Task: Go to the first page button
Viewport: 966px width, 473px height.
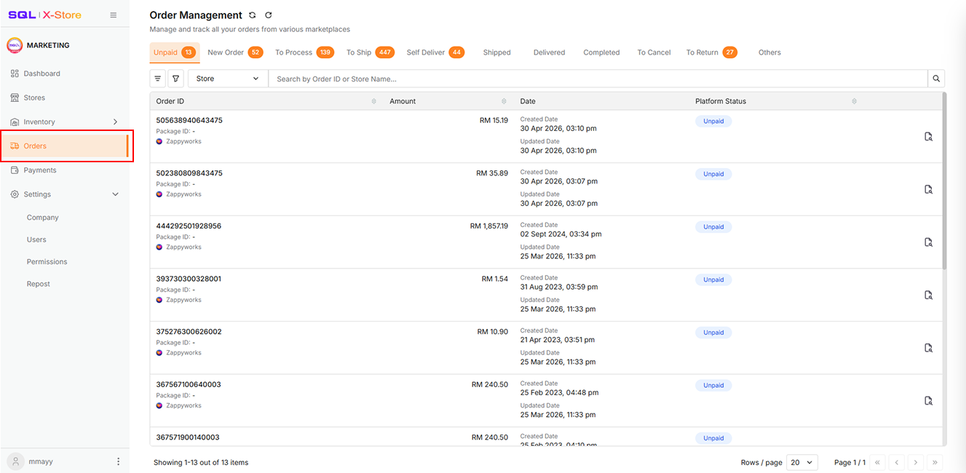Action: coord(878,462)
